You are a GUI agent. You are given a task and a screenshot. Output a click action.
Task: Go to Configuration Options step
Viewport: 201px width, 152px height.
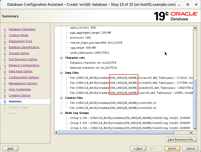coord(24,77)
